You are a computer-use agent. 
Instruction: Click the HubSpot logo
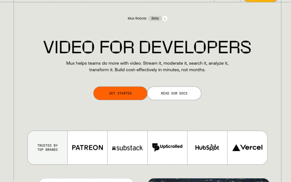[x=207, y=147]
